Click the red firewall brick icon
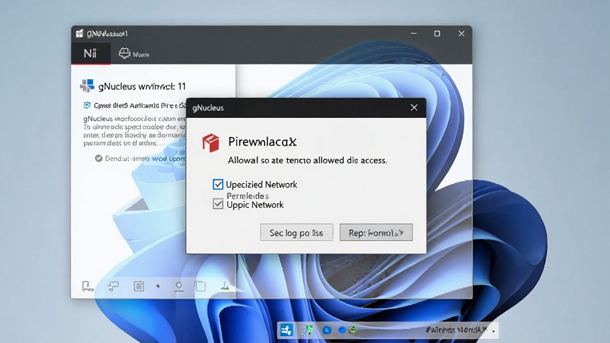Image resolution: width=610 pixels, height=343 pixels. [x=210, y=143]
